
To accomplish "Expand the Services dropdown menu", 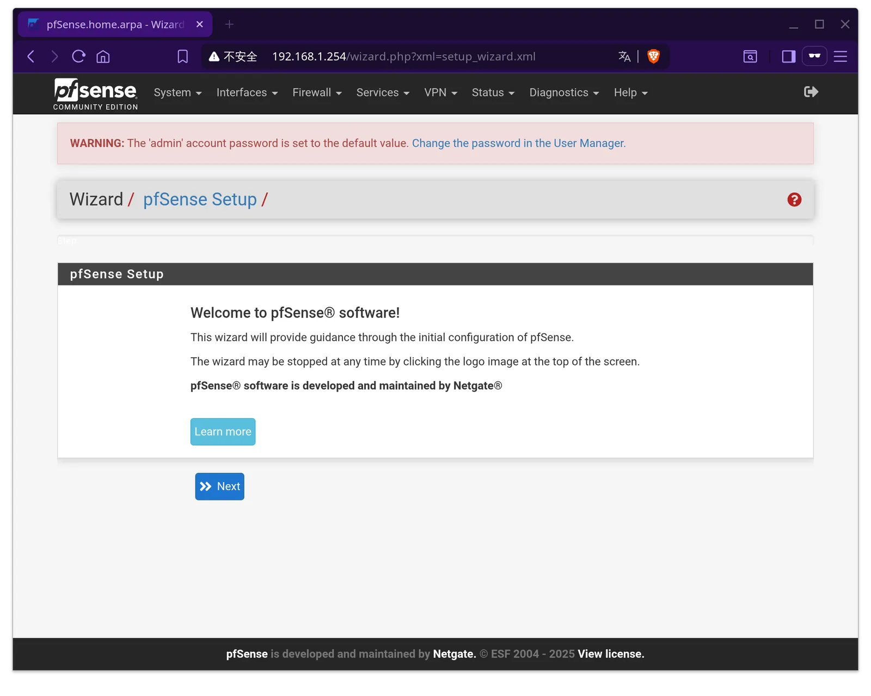I will coord(383,93).
